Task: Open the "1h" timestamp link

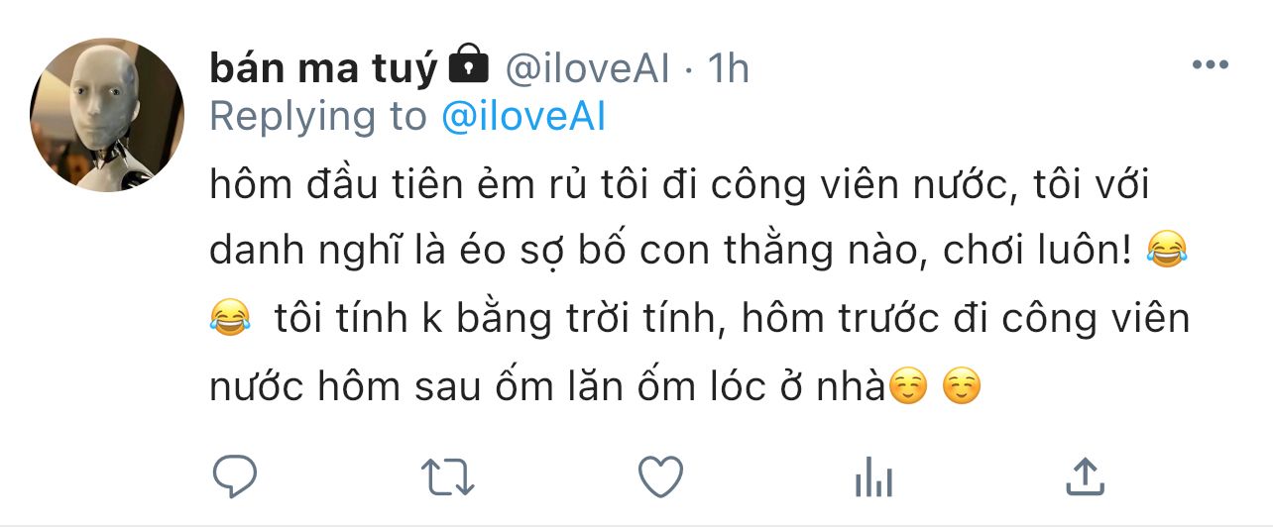Action: point(727,68)
